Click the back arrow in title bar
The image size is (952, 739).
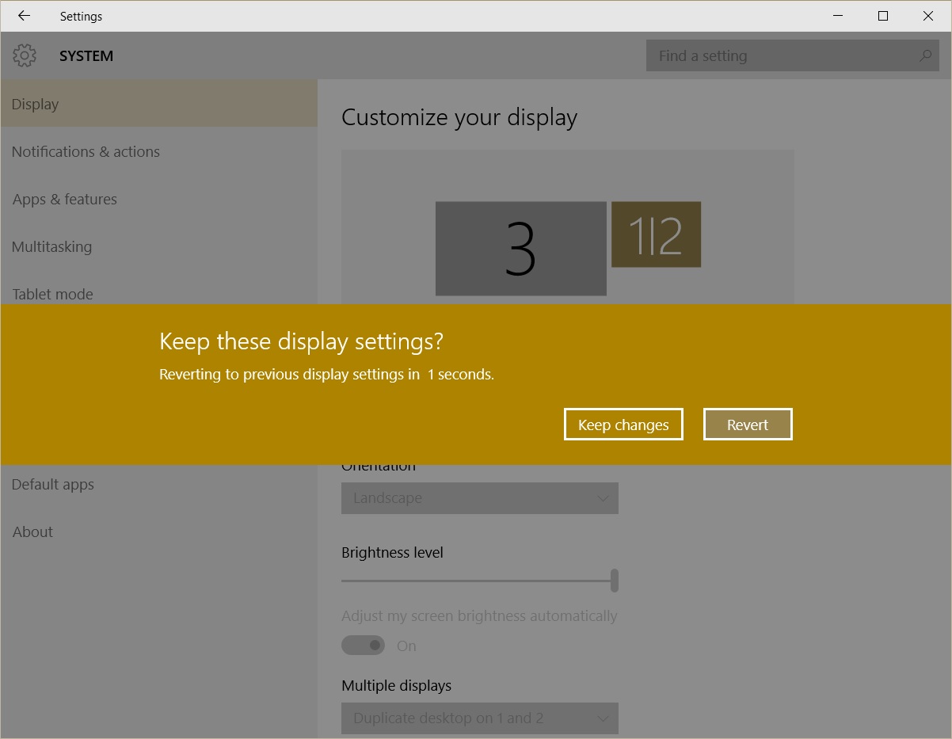point(24,16)
